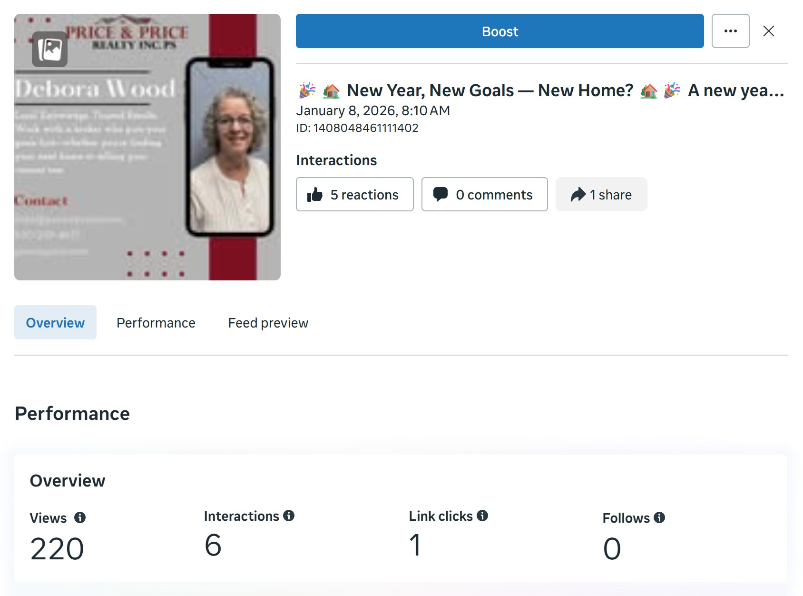The image size is (803, 596).
Task: Switch to the Performance tab
Action: (156, 323)
